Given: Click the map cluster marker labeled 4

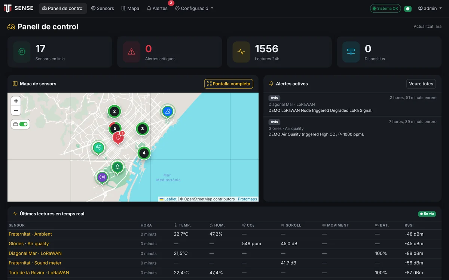Looking at the screenshot, I should tap(144, 153).
